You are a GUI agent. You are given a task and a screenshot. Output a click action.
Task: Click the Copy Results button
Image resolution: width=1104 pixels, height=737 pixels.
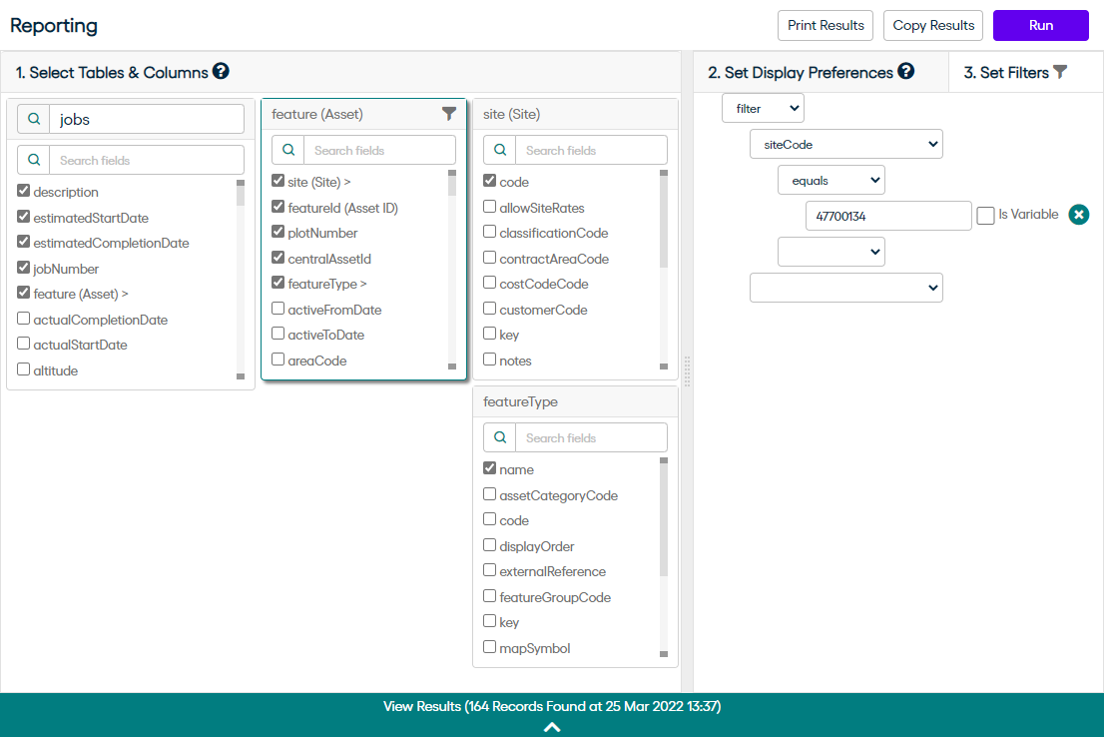click(933, 26)
